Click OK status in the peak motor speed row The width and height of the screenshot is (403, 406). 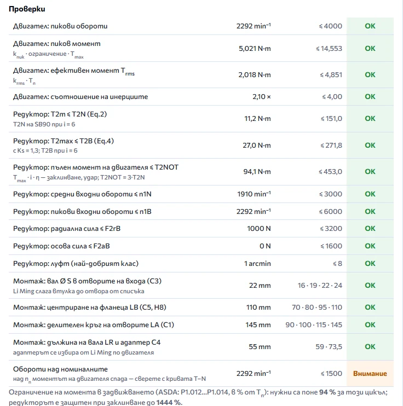click(x=370, y=26)
